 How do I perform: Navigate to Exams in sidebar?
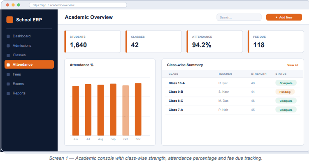point(29,84)
